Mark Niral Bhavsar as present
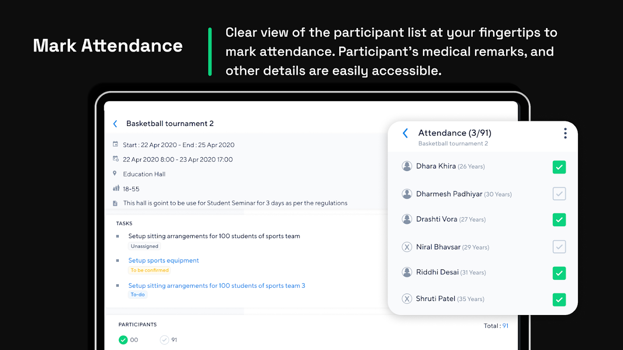This screenshot has height=350, width=623. point(559,247)
